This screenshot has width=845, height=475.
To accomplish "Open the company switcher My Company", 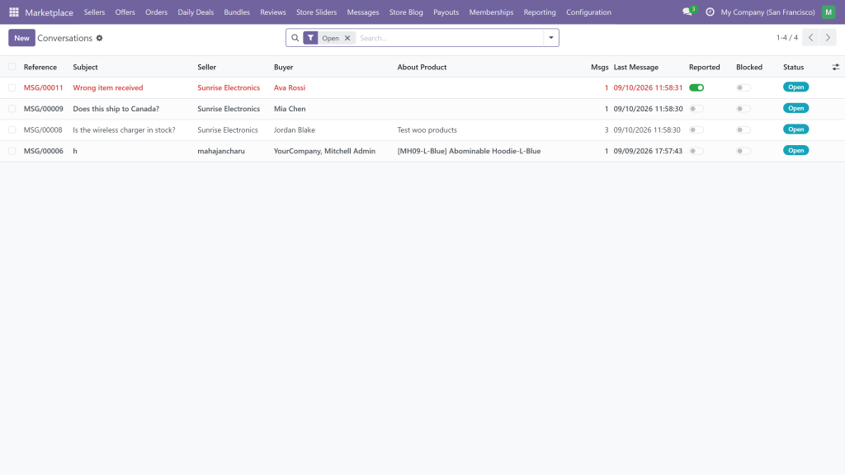I will coord(767,12).
